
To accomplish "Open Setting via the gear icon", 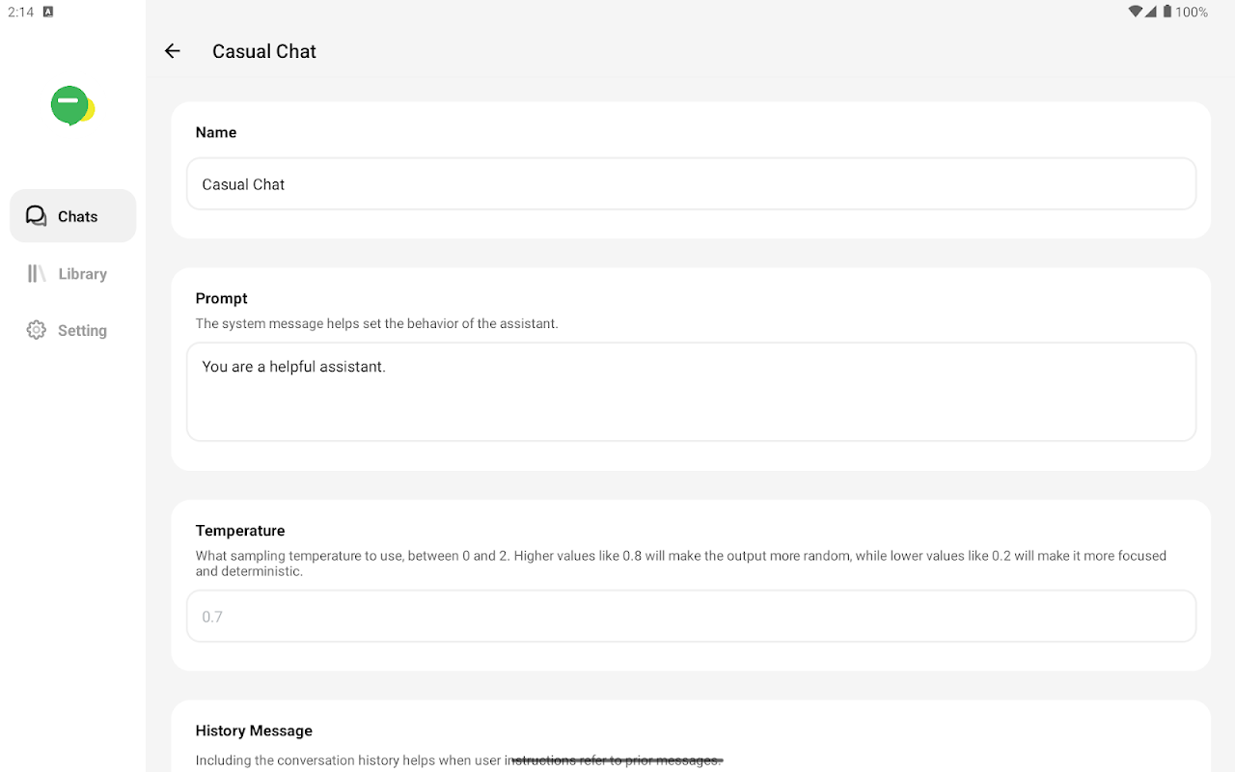I will (x=37, y=330).
